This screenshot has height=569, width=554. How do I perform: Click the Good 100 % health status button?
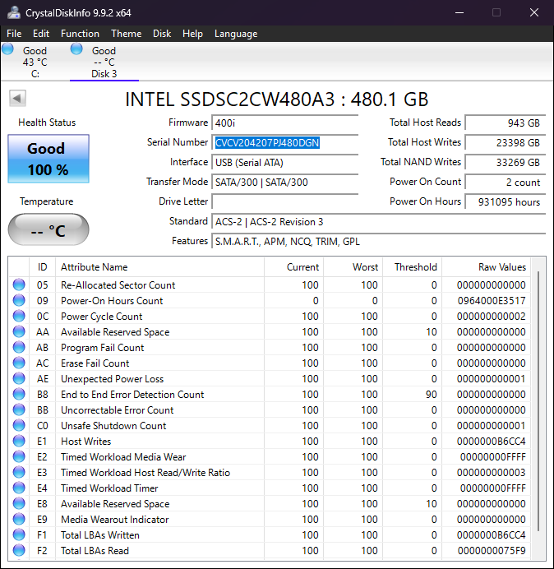(x=48, y=159)
